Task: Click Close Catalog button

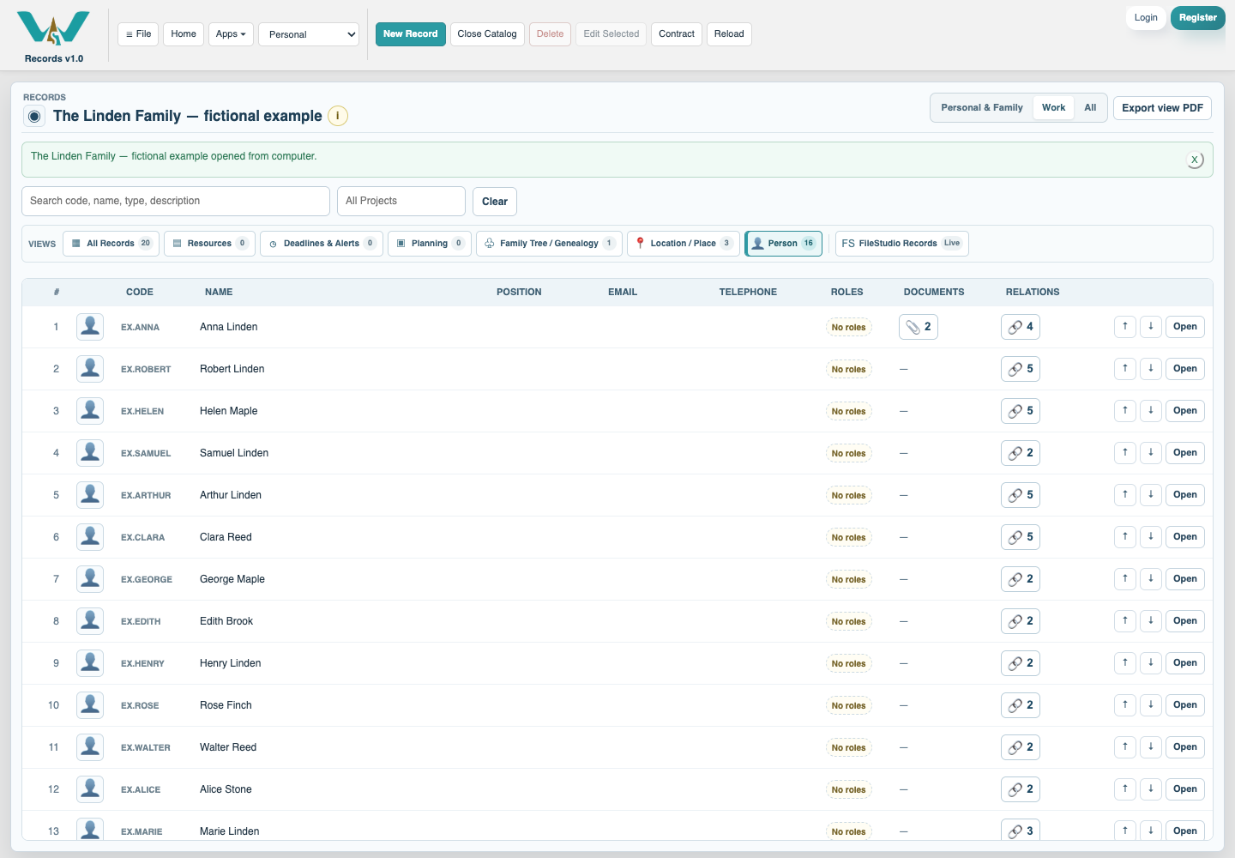Action: (x=487, y=34)
